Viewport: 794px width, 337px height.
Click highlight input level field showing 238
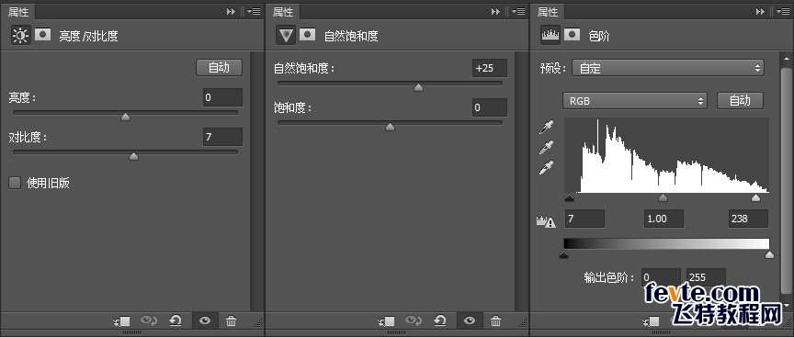748,219
